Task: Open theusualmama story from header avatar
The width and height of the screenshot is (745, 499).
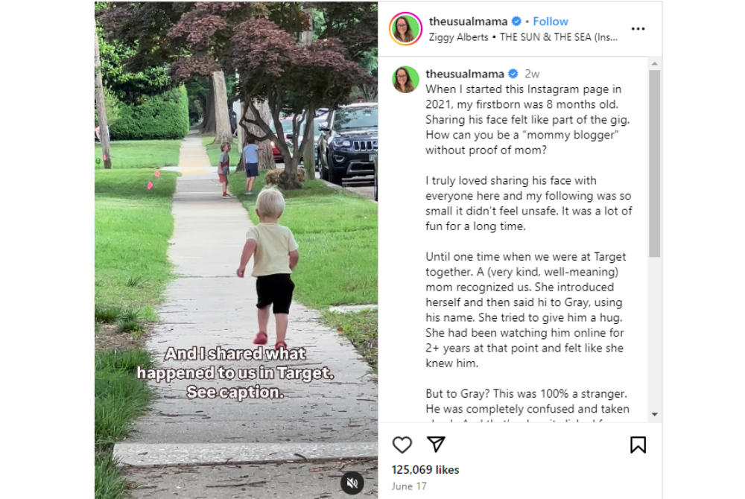Action: tap(405, 28)
